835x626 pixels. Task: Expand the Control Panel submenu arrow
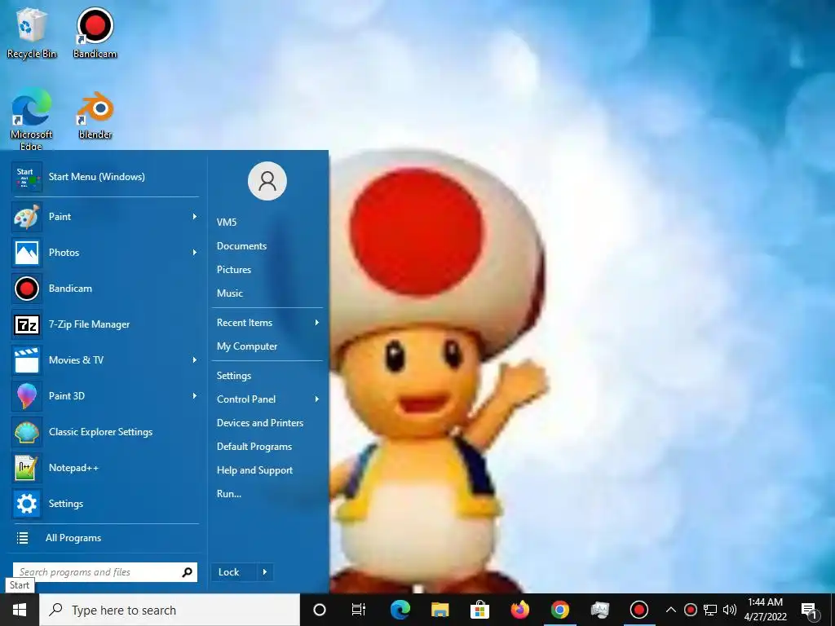click(317, 399)
